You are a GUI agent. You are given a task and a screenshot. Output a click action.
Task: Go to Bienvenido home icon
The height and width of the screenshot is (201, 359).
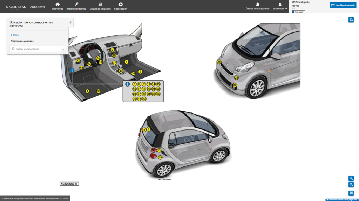pos(57,6)
